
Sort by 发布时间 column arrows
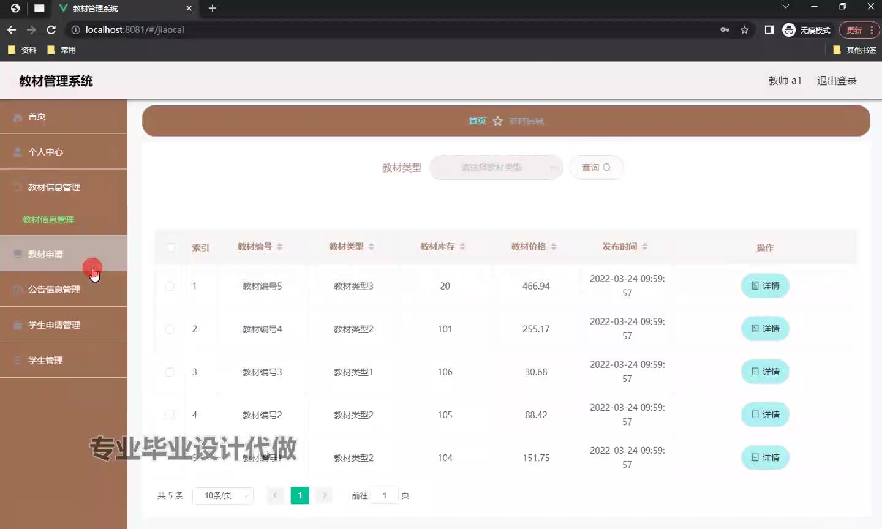[x=644, y=247]
